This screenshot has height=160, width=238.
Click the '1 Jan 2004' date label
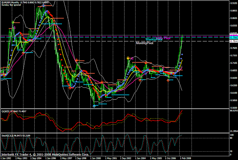pyautogui.click(x=141, y=158)
